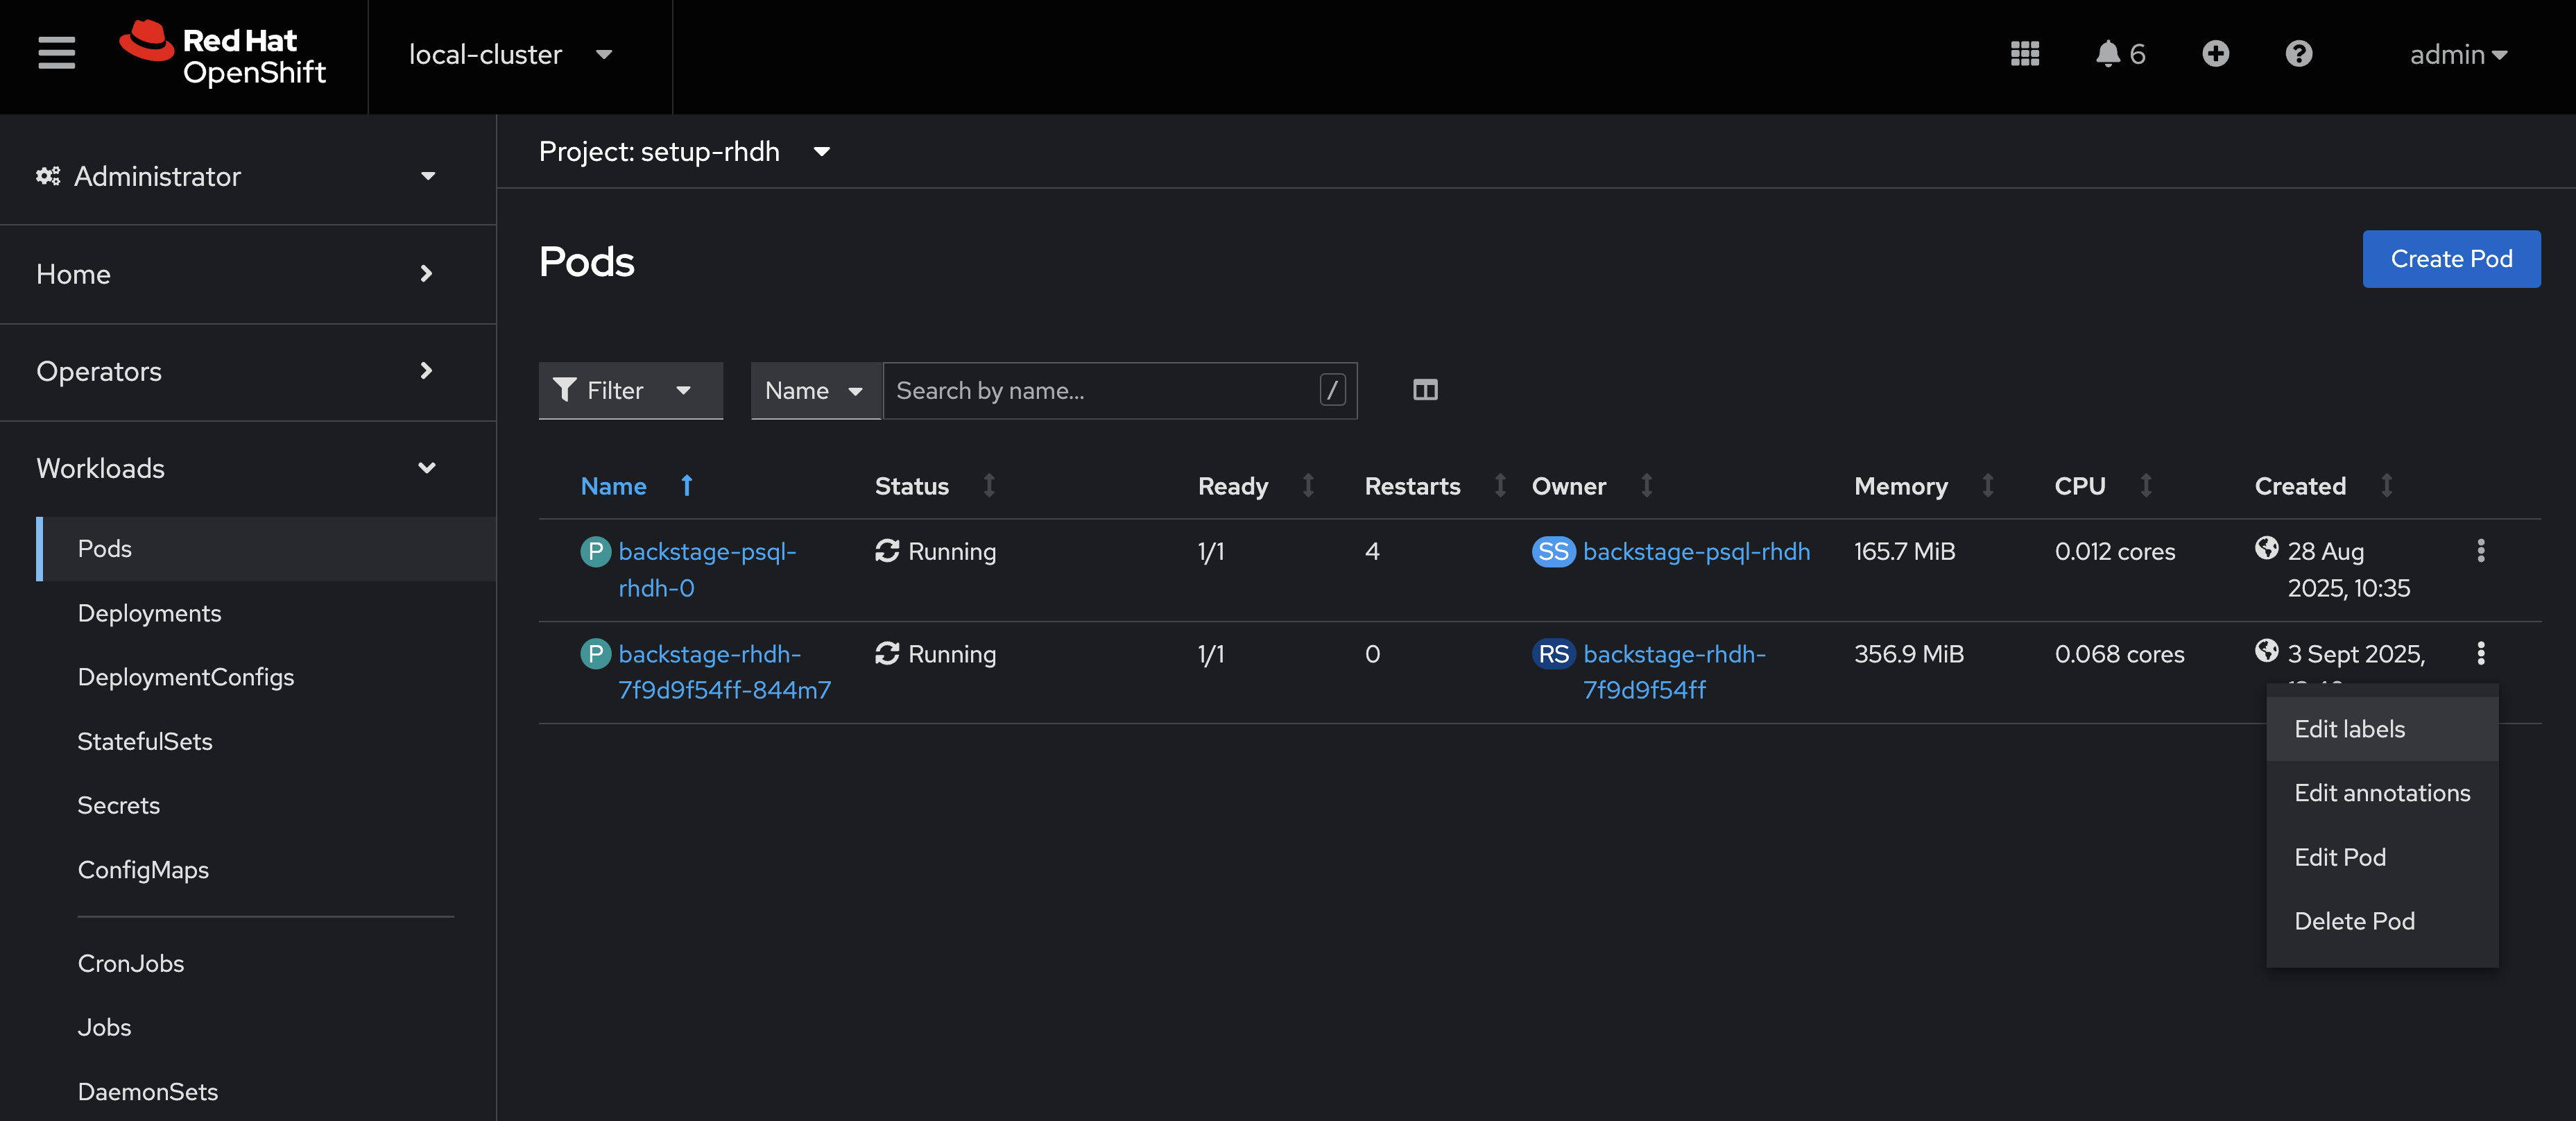Go to Pods in the sidebar

[x=266, y=549]
